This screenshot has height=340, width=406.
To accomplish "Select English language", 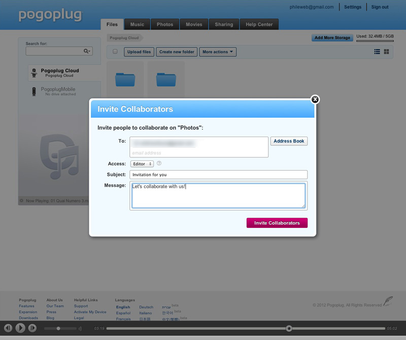I will pos(123,307).
